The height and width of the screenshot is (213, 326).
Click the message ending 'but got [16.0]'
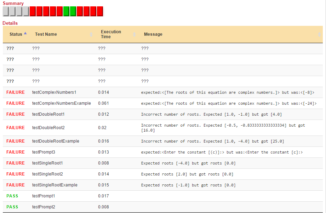coord(223,128)
